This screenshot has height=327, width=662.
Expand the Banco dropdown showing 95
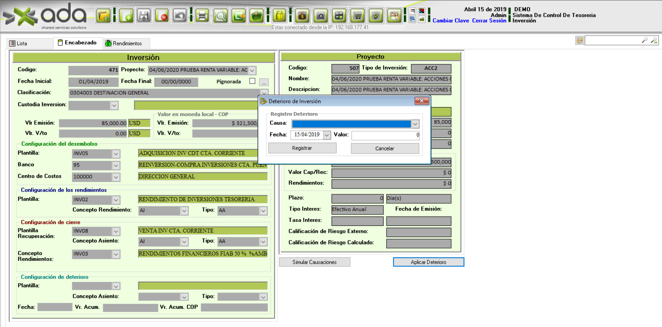click(x=116, y=165)
